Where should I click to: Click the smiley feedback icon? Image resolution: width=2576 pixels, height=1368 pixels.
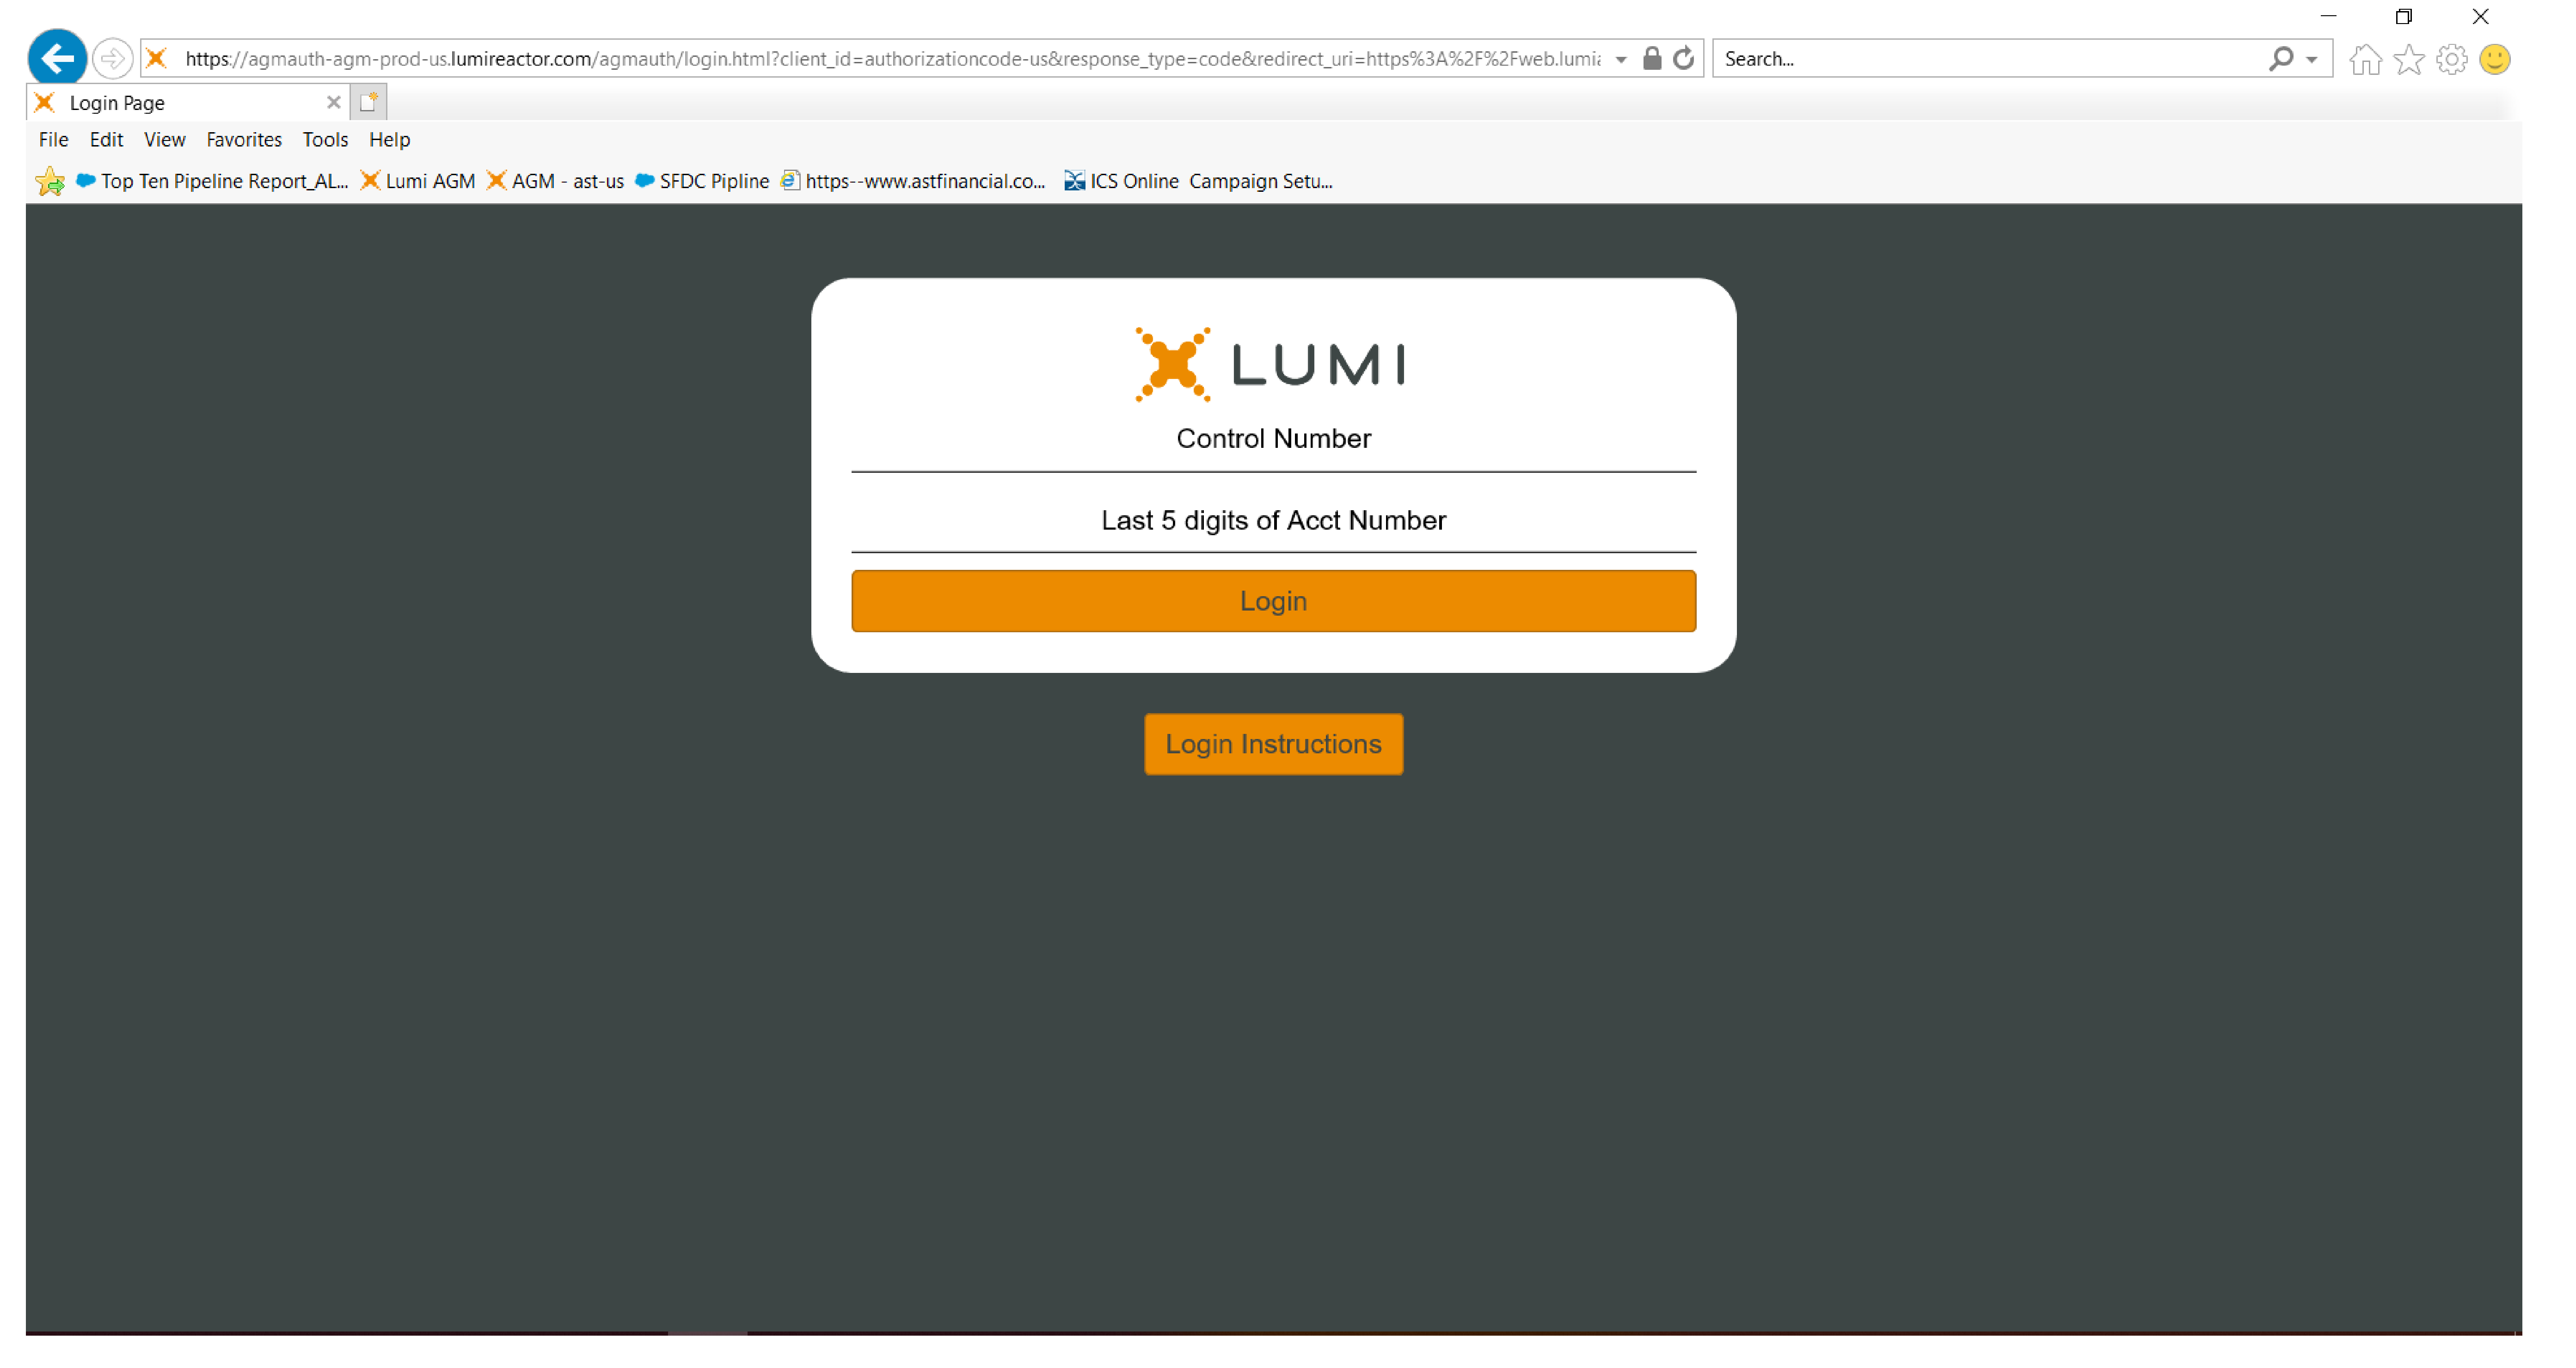pos(2495,59)
